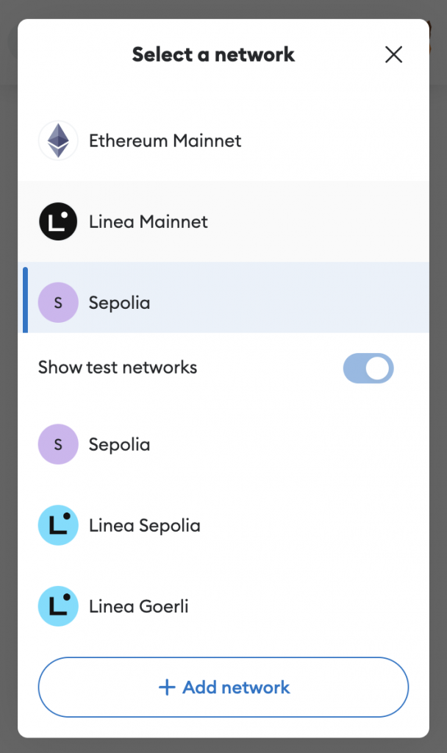Click the blue selection bar beside Sepolia

point(26,300)
